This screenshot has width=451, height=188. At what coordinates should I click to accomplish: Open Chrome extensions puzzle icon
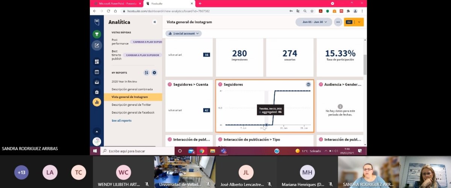coord(348,11)
